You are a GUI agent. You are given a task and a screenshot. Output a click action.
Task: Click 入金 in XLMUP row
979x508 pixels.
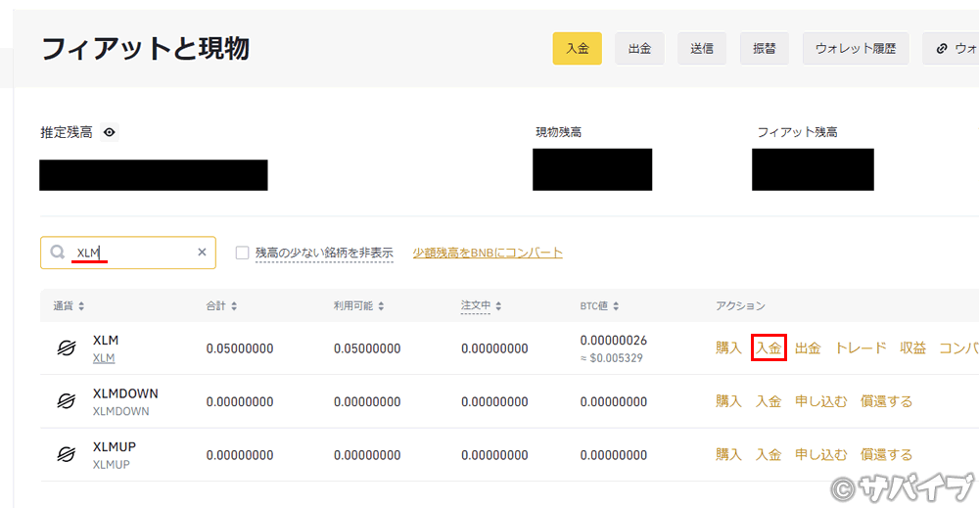(x=769, y=455)
